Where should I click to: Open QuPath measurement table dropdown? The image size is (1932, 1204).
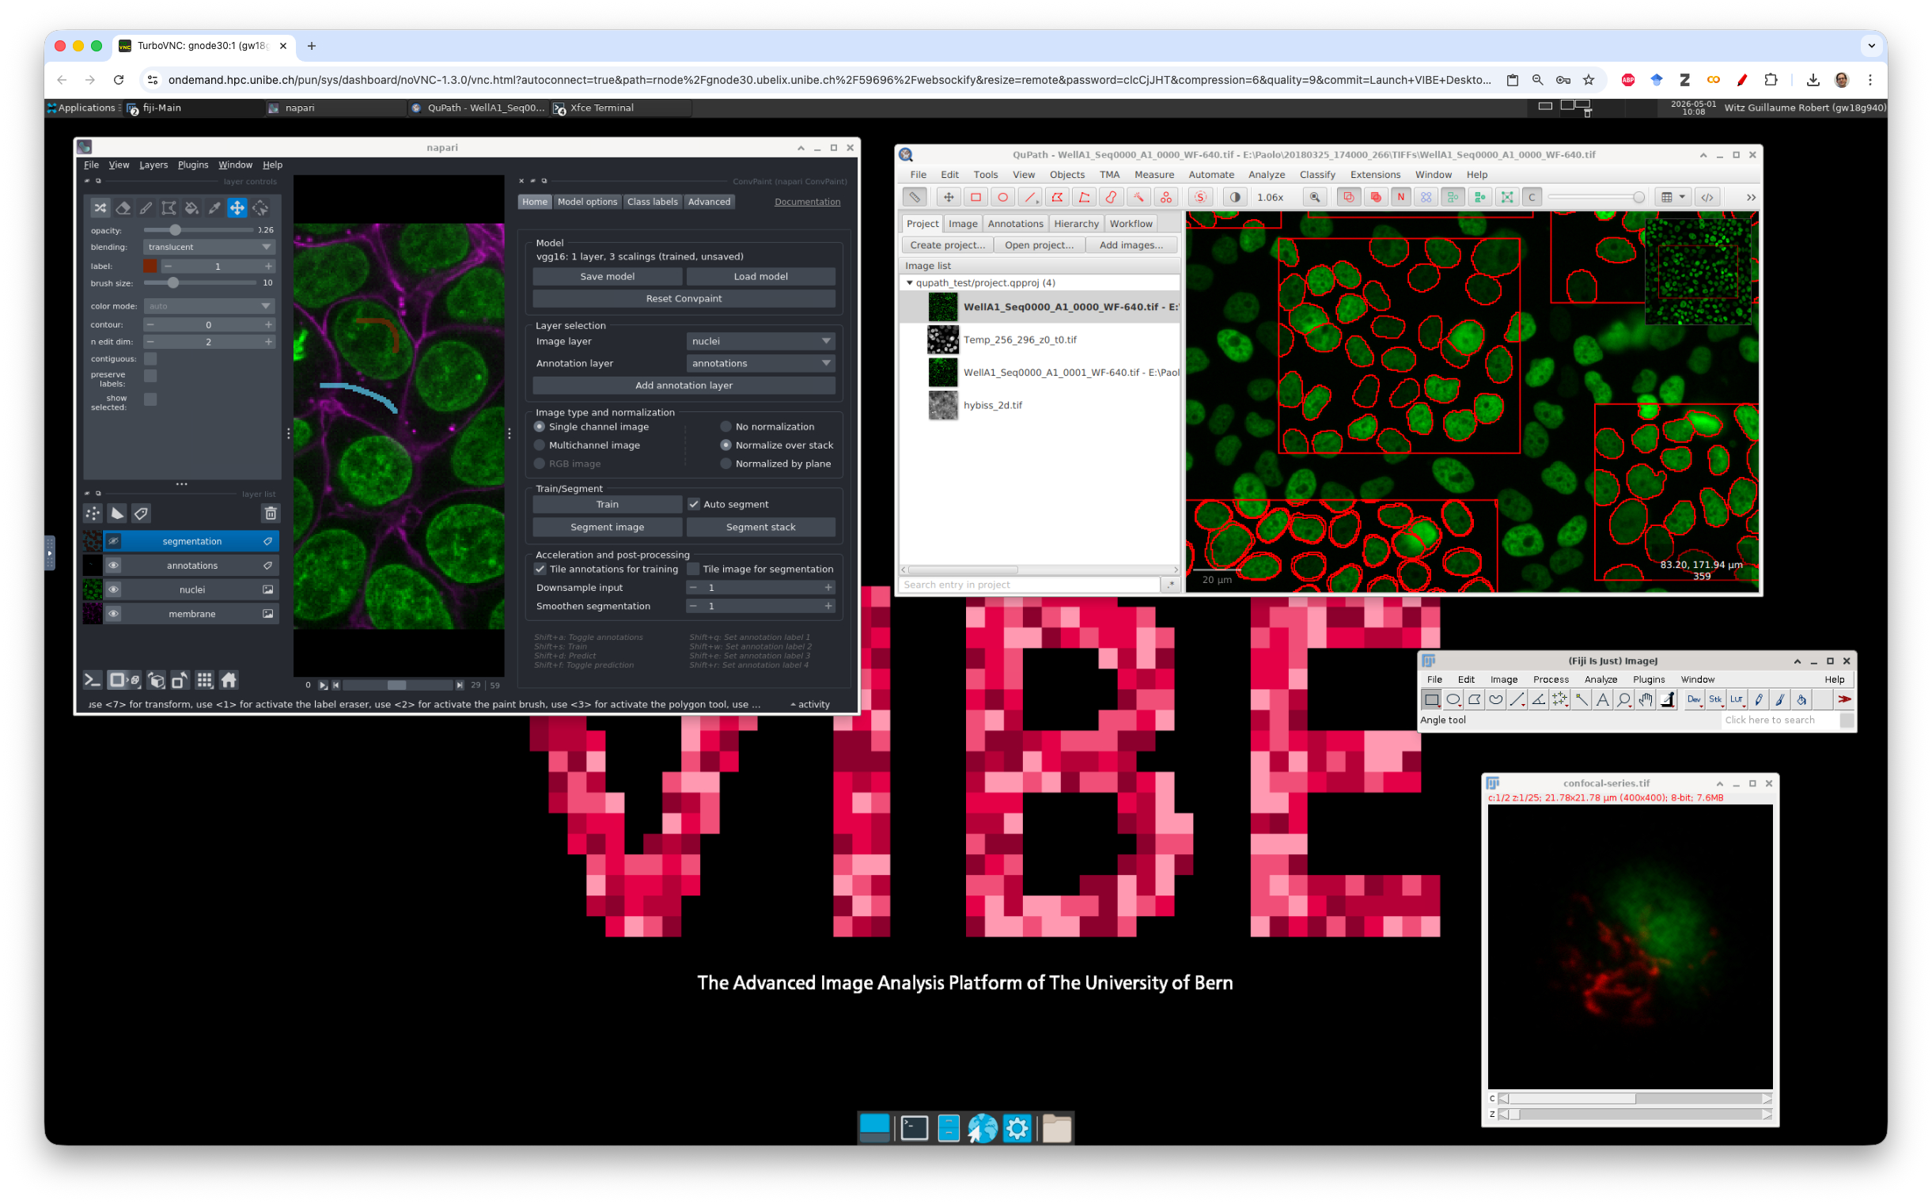[1672, 198]
